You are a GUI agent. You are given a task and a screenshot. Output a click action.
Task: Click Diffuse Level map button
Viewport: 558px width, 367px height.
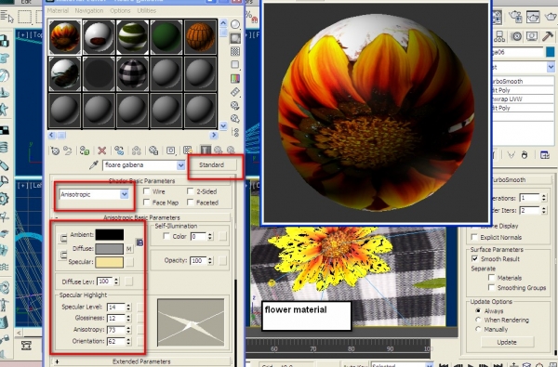[129, 282]
